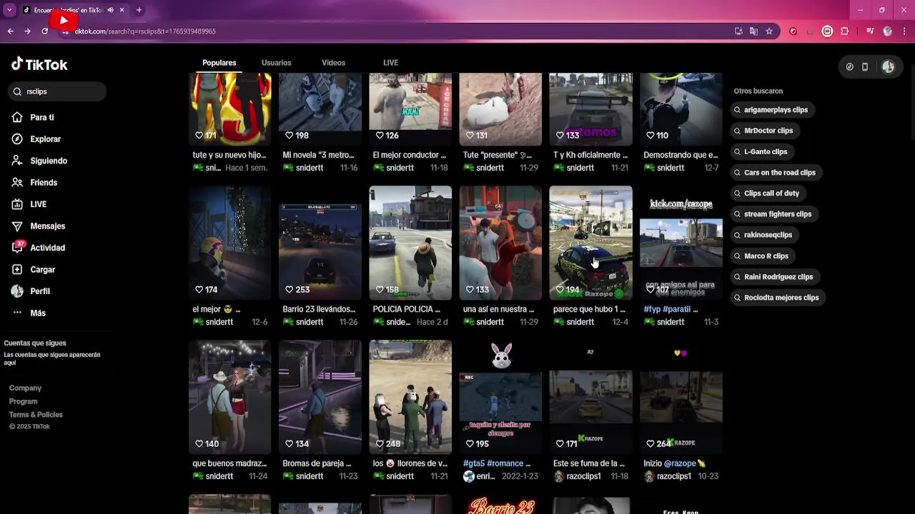Open razoclips1 profile dated 11-18
The width and height of the screenshot is (915, 514).
(577, 476)
